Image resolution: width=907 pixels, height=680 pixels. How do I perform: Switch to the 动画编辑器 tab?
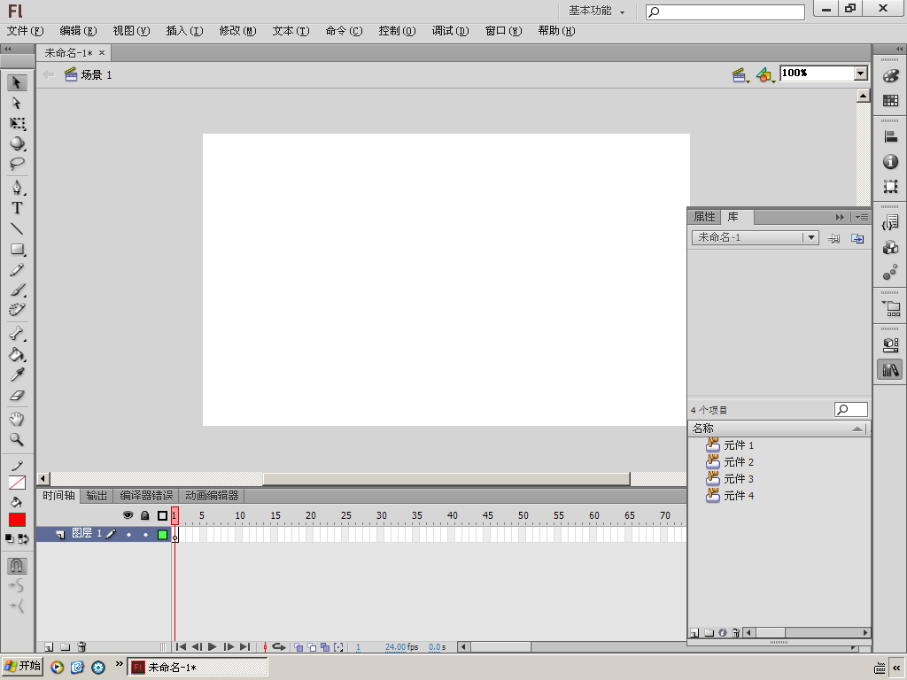coord(212,496)
